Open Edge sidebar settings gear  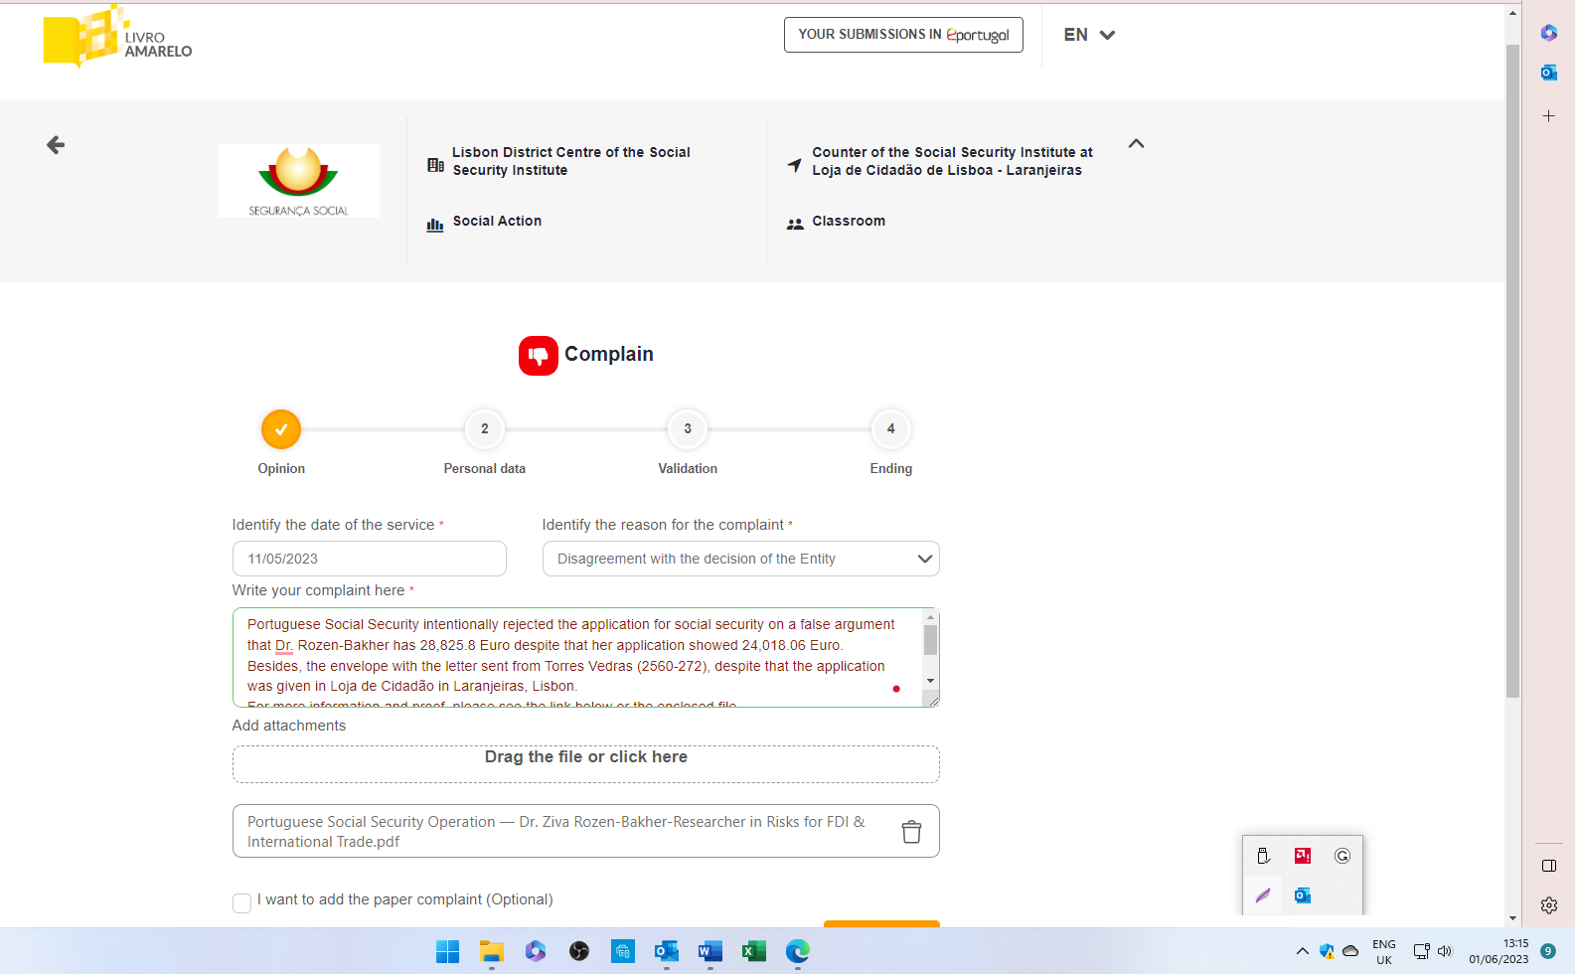coord(1549,905)
